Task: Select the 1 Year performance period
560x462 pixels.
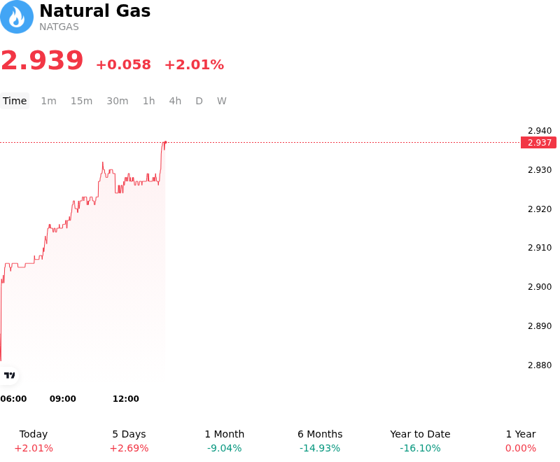Action: point(521,441)
